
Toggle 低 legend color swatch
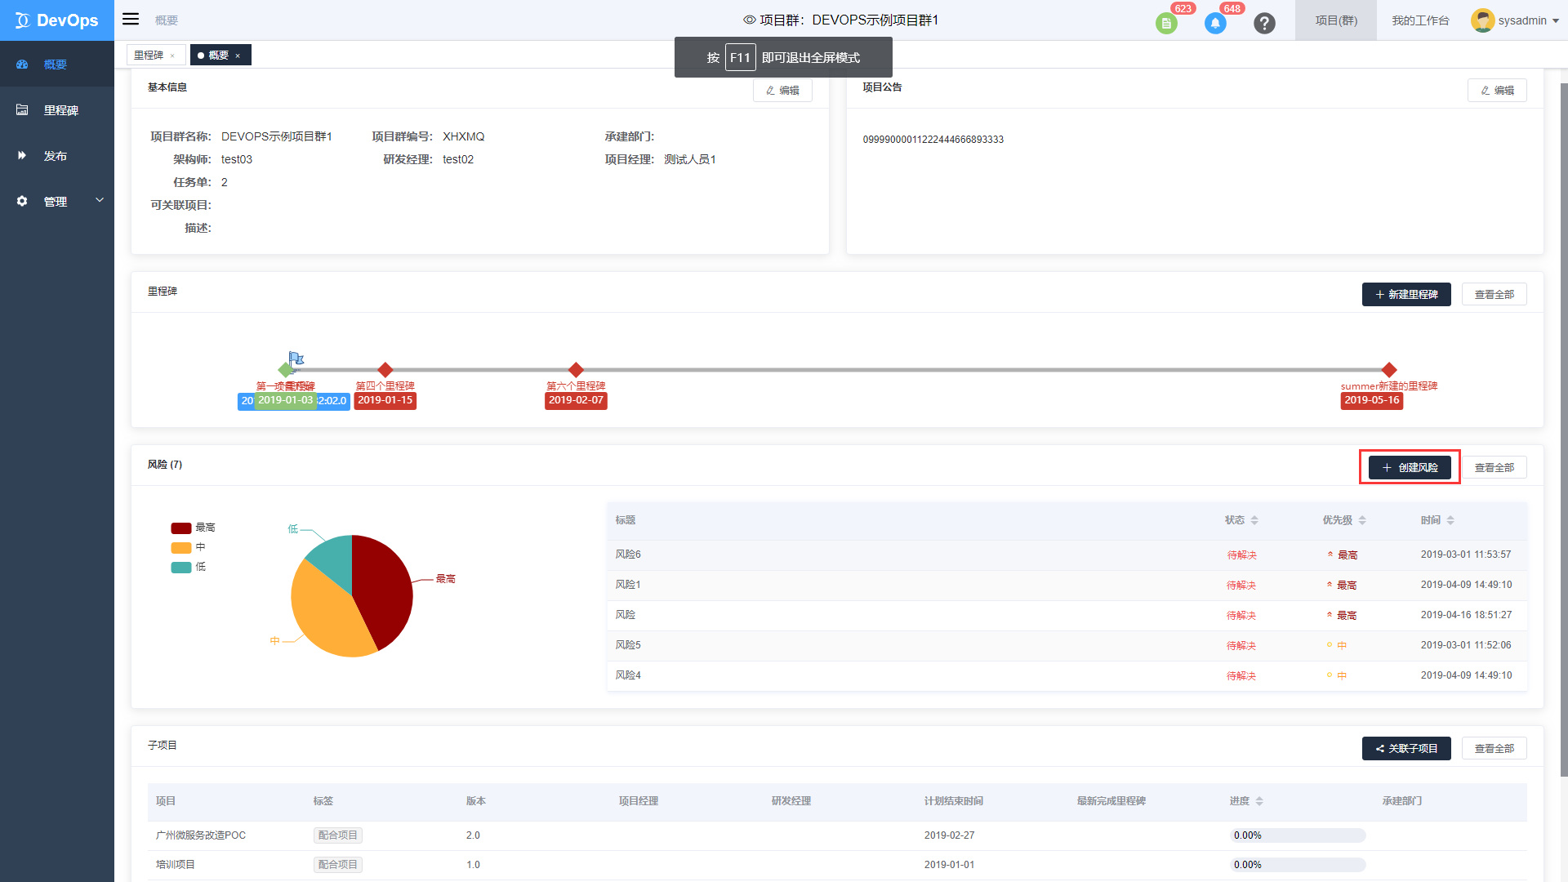[x=180, y=568]
